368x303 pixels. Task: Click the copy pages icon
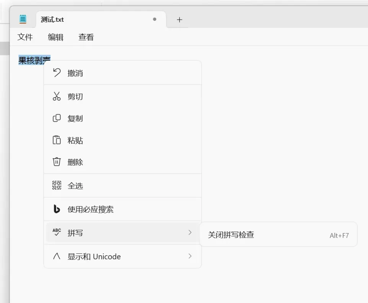[57, 118]
